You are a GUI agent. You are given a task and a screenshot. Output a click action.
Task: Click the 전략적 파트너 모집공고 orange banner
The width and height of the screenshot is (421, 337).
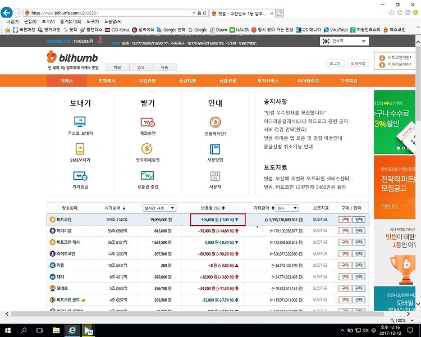pyautogui.click(x=395, y=187)
